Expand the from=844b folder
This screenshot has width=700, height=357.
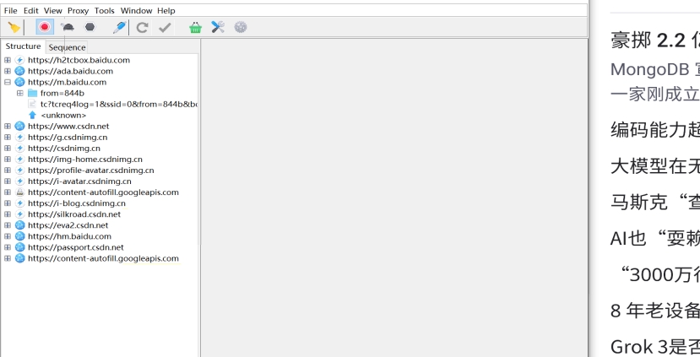point(19,93)
